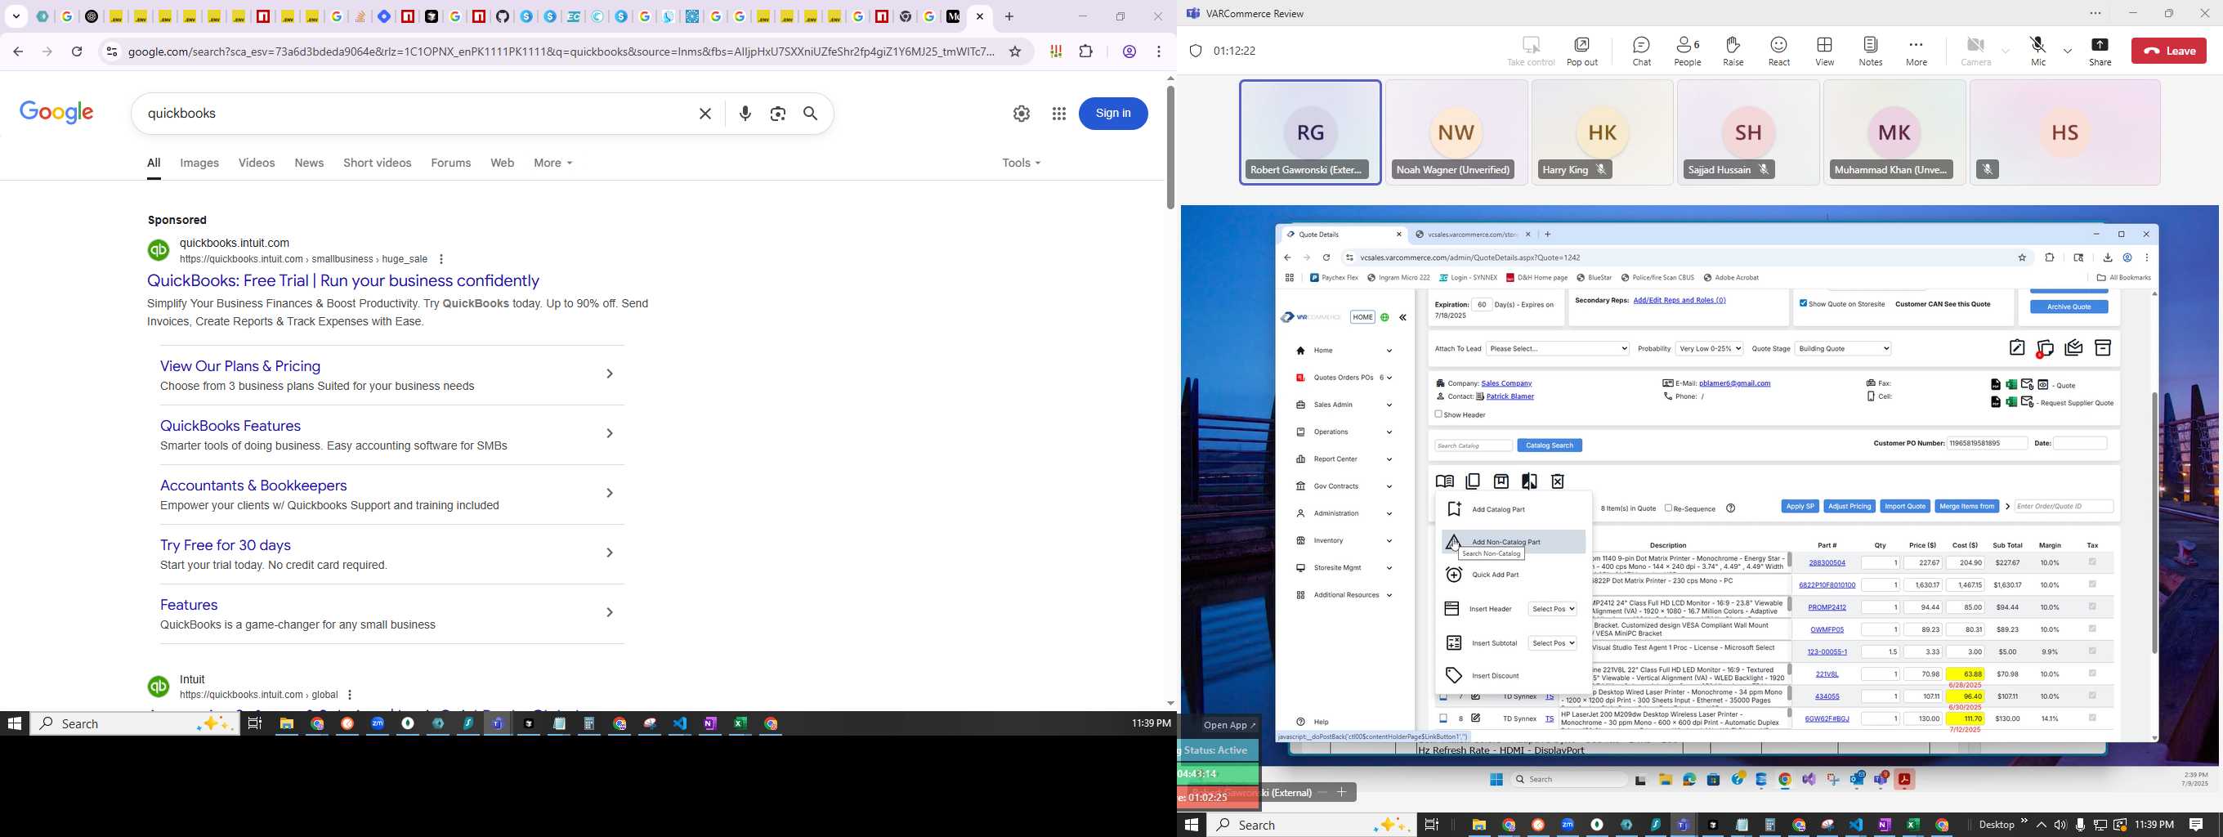2223x837 pixels.
Task: Expand the Report Center sidebar section
Action: point(1344,459)
